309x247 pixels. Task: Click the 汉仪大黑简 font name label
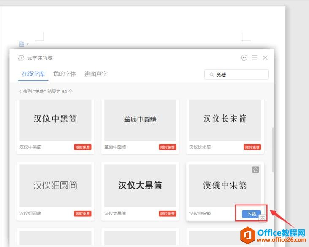[x=115, y=214]
